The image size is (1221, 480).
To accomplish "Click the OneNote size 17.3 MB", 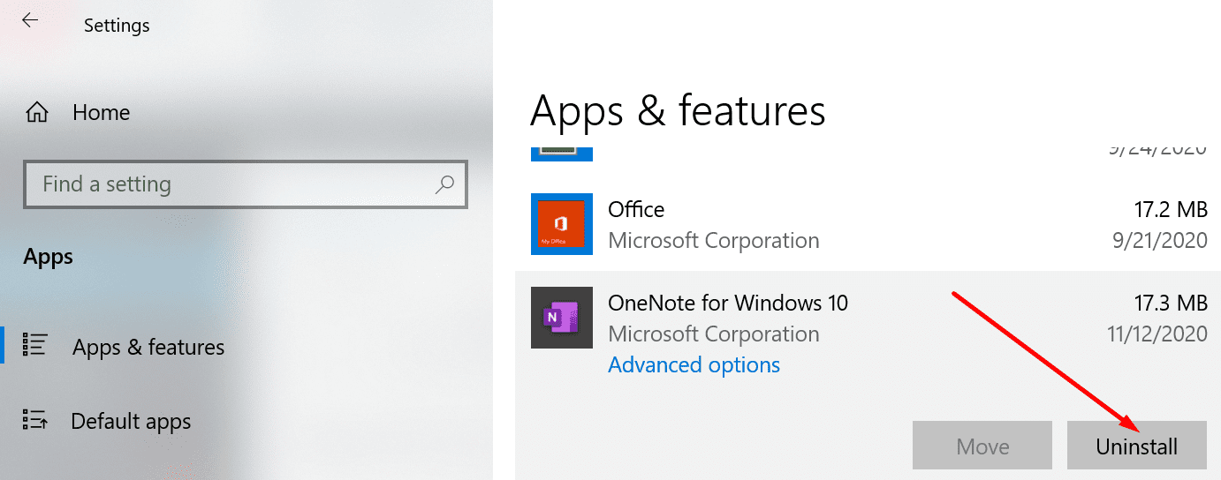I will [x=1171, y=304].
